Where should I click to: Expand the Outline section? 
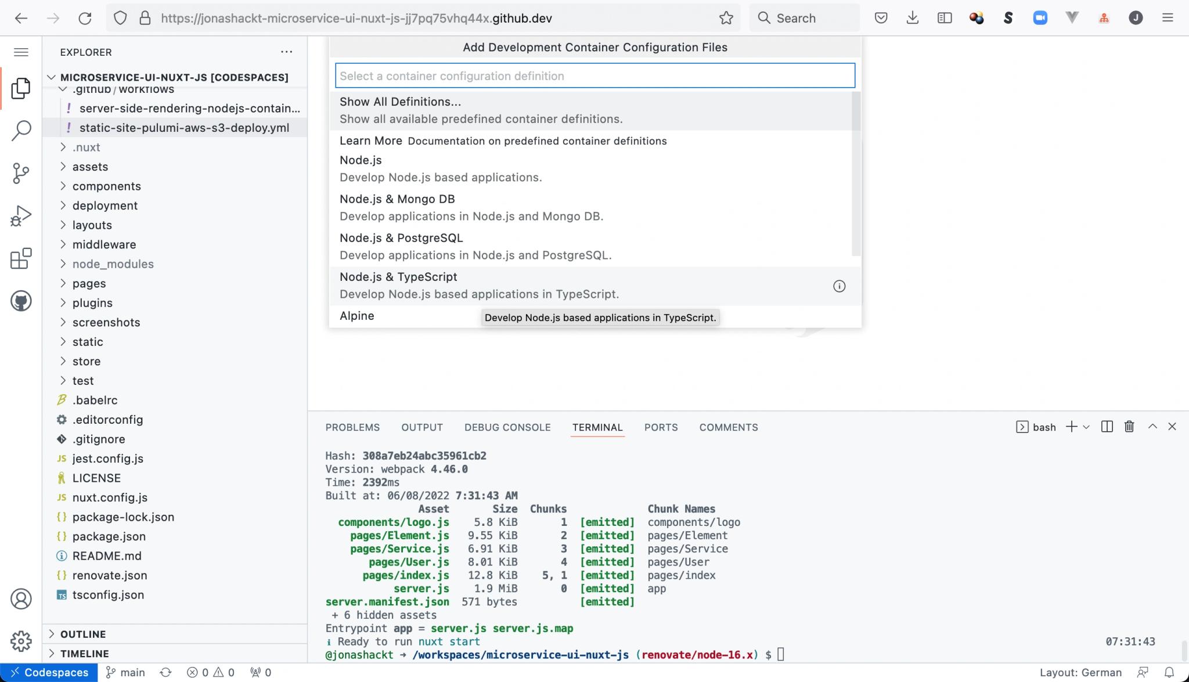point(84,634)
